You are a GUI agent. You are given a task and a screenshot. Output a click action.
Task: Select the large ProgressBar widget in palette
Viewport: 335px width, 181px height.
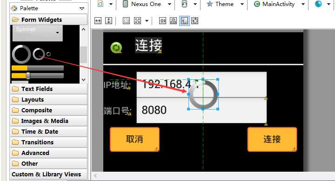pos(21,54)
